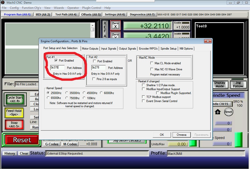The width and height of the screenshot is (250, 169).
Task: Click the Stop <Alt-S> button
Action: [x=14, y=124]
